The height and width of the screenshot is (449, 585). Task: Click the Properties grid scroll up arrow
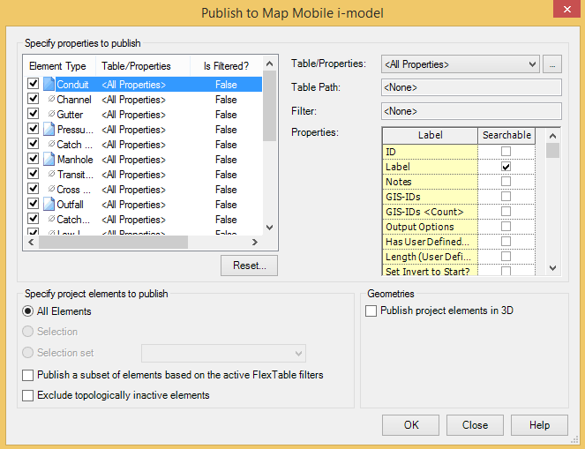pos(553,136)
